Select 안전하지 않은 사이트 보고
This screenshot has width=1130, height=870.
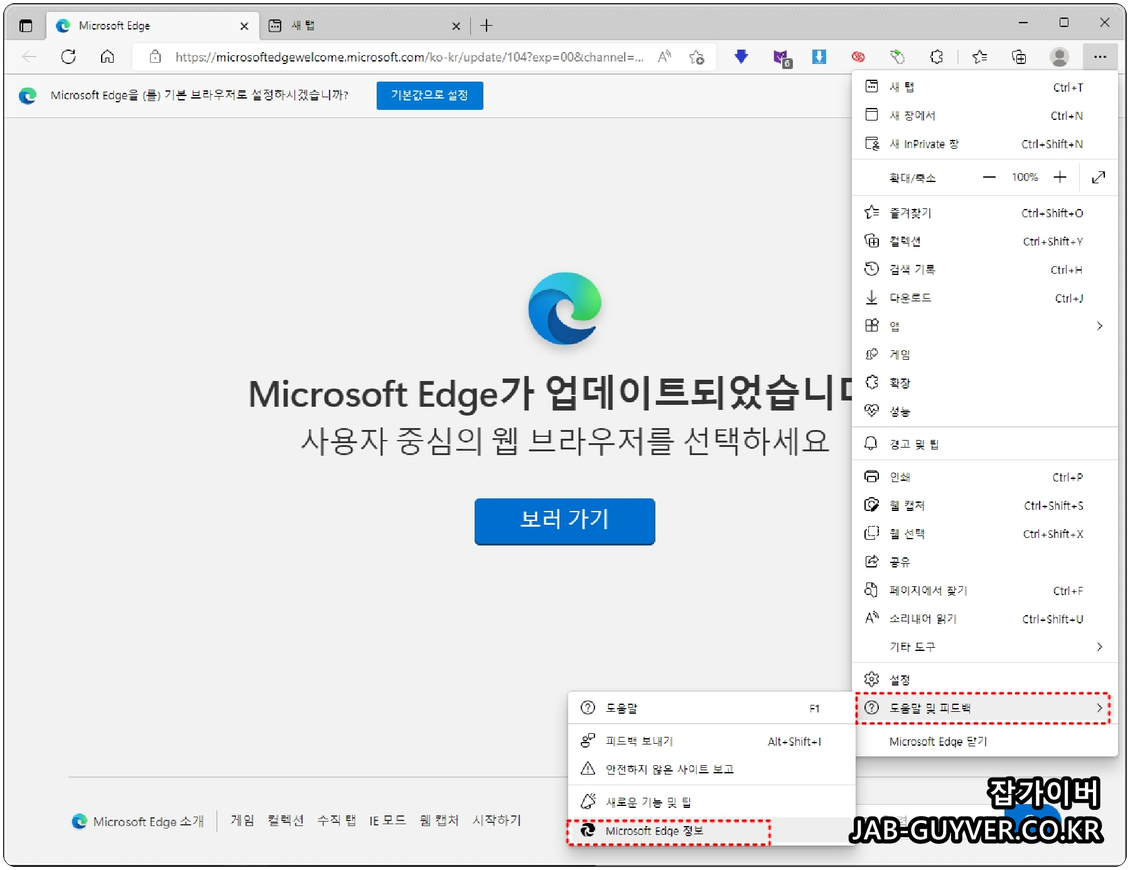point(712,770)
